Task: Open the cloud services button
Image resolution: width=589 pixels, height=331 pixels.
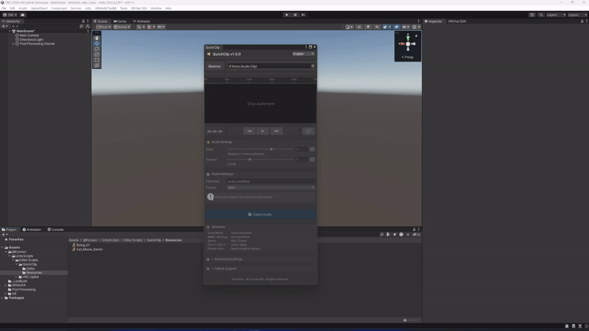Action: pyautogui.click(x=23, y=15)
